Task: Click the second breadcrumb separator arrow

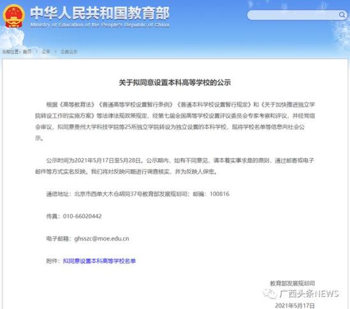Action: click(55, 52)
